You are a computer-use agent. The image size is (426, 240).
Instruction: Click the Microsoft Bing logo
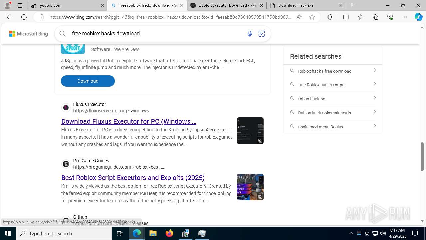point(29,34)
